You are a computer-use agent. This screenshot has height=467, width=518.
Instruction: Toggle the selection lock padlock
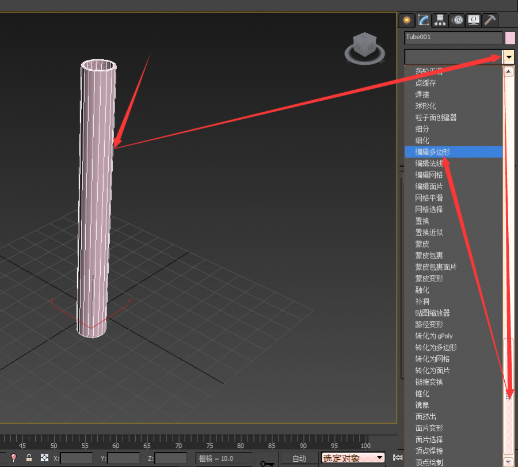[x=29, y=458]
